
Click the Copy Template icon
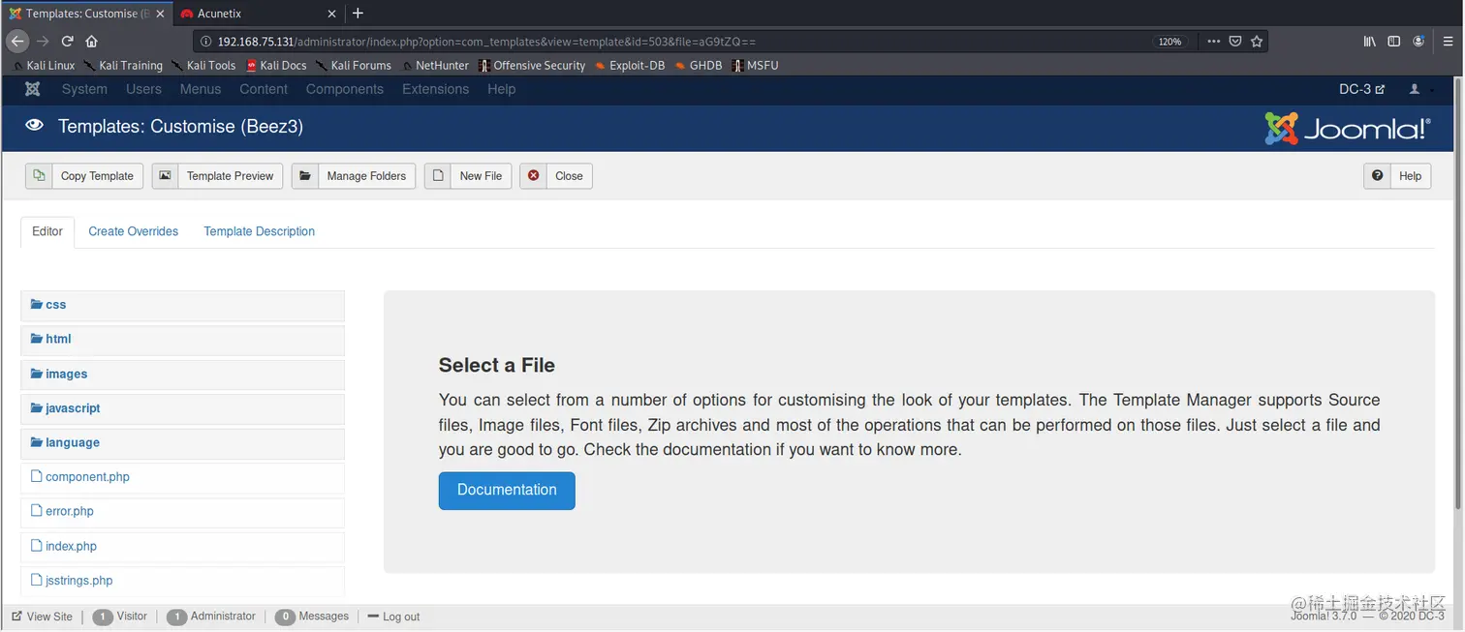(39, 176)
